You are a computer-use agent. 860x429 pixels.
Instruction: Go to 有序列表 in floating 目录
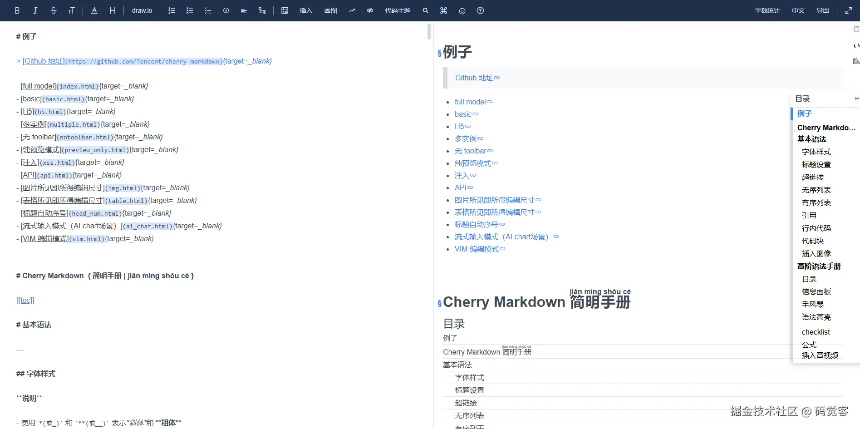coord(816,202)
